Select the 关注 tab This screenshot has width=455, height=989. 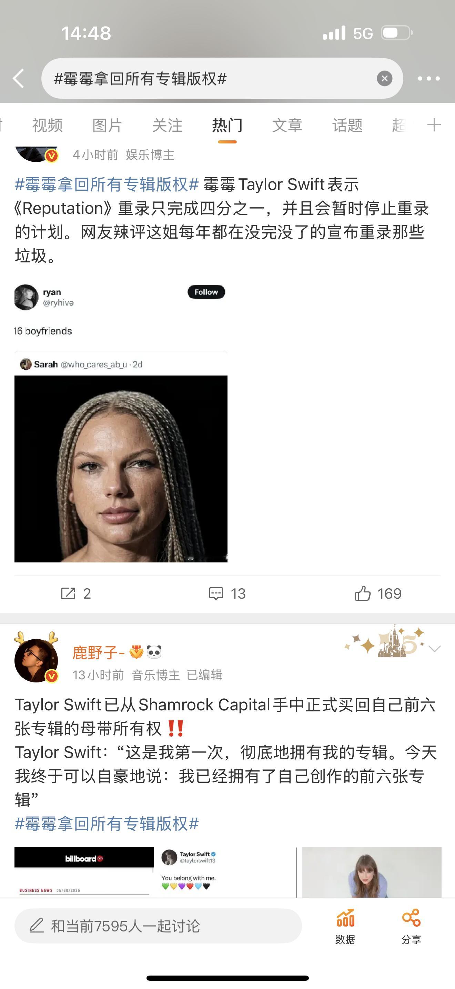coord(167,125)
